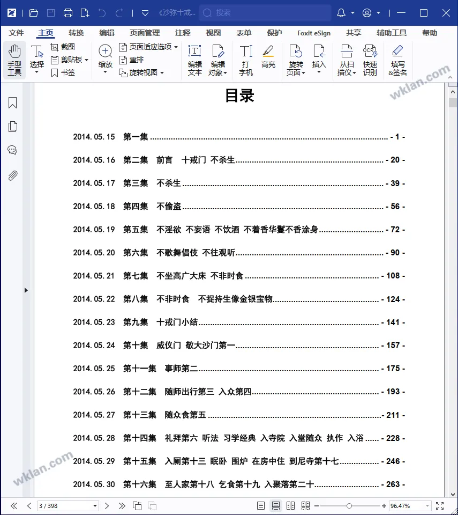458x515 pixels.
Task: Add a Bookmark (书签) from ribbon
Action: pyautogui.click(x=63, y=72)
